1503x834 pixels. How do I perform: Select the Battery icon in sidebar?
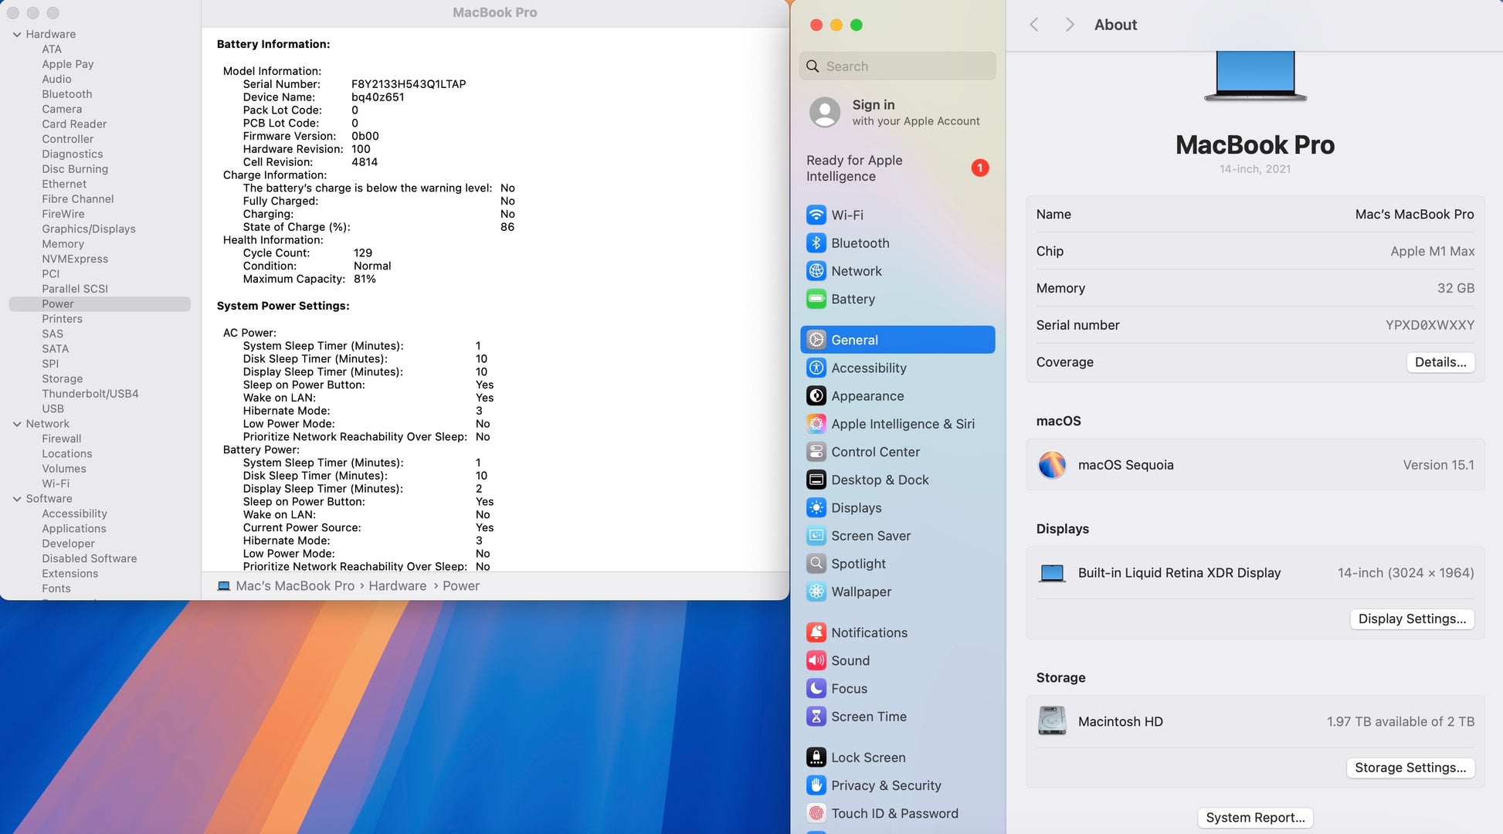coord(816,299)
